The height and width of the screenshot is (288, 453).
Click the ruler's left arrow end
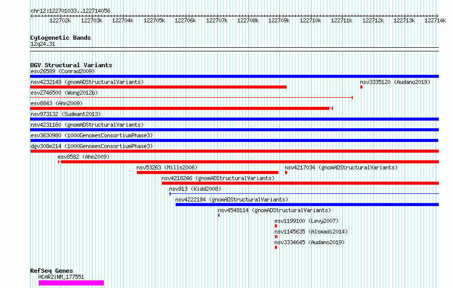[32, 16]
